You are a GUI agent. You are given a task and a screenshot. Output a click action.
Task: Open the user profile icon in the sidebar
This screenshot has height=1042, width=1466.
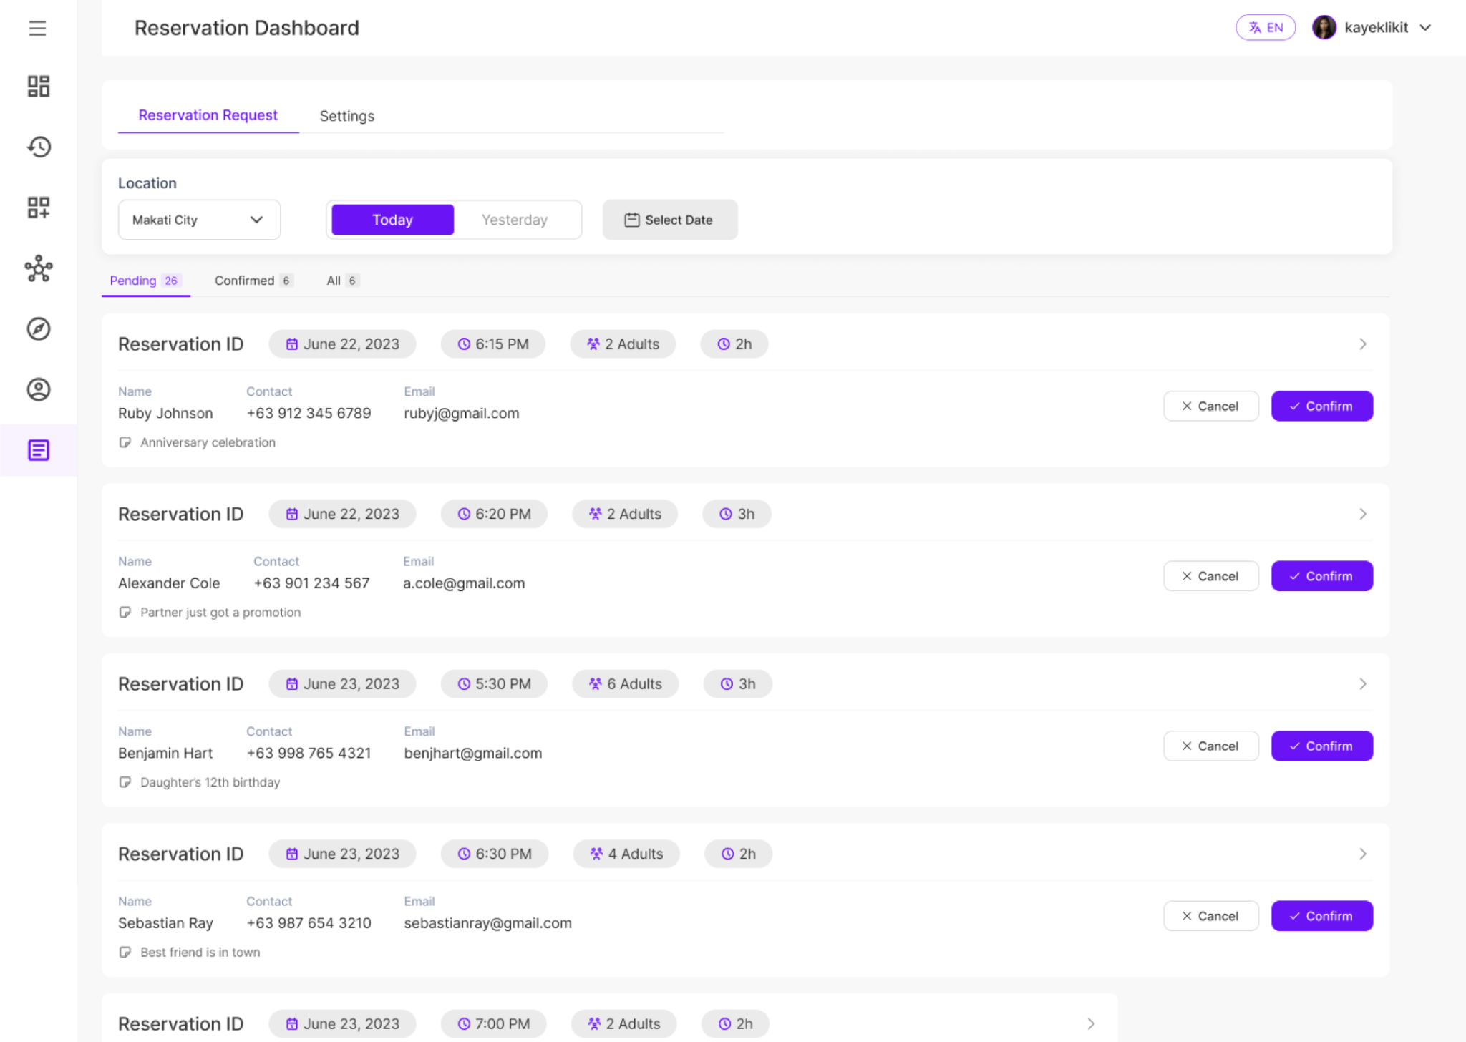[39, 390]
